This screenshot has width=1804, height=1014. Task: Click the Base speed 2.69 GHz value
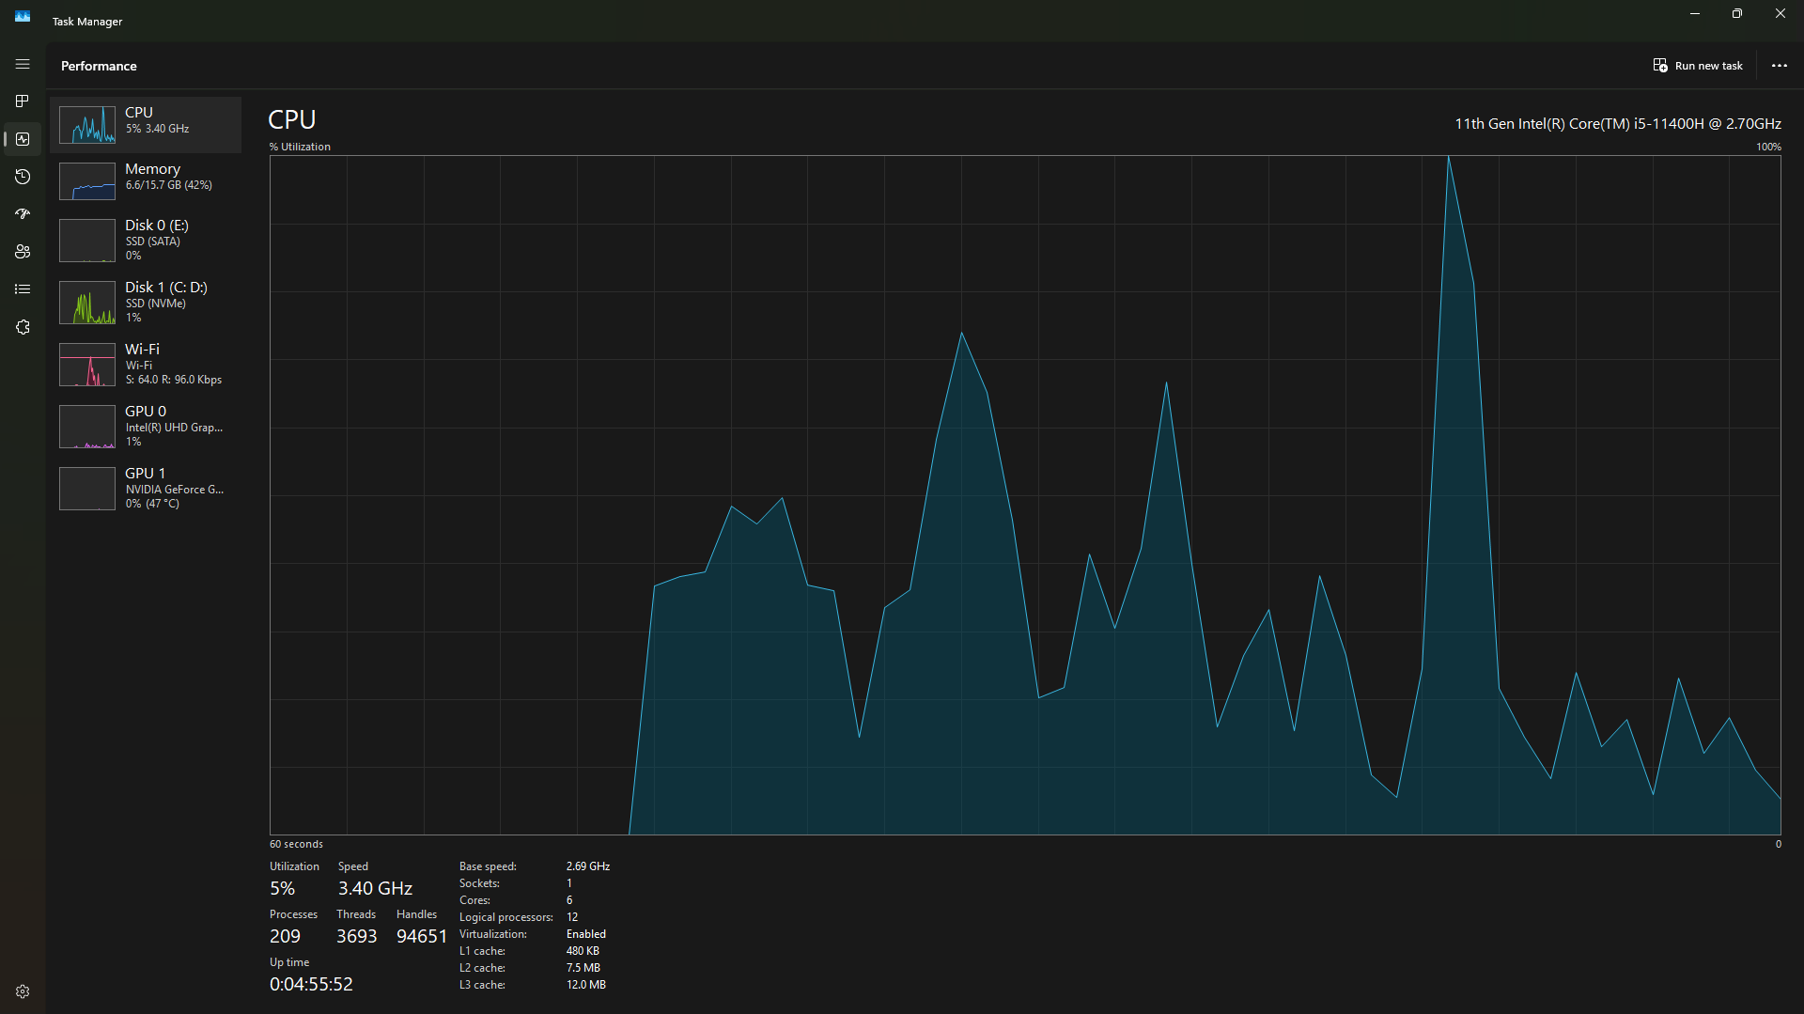coord(588,866)
